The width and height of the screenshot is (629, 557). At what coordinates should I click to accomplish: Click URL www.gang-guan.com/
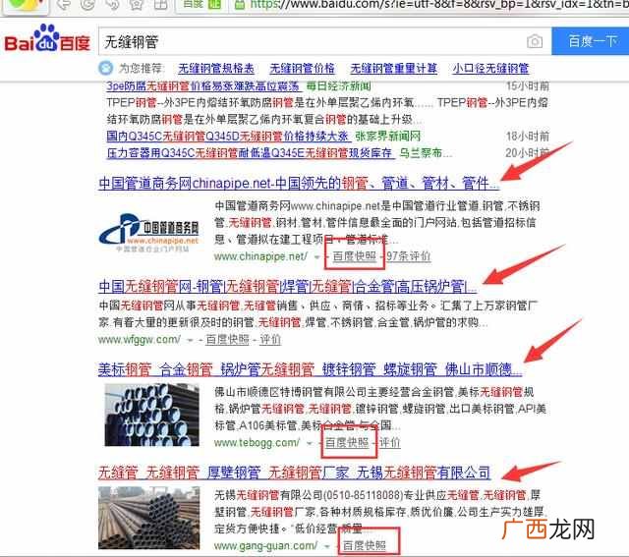click(x=265, y=546)
